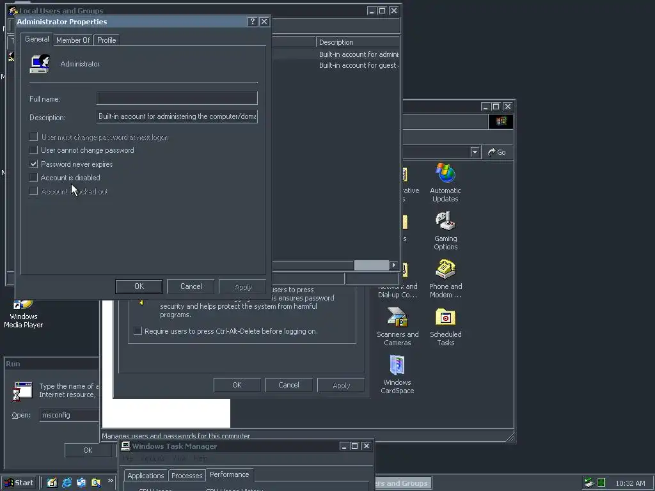This screenshot has height=491, width=655.
Task: Click Cancel in User Accounts dialog
Action: tap(288, 385)
